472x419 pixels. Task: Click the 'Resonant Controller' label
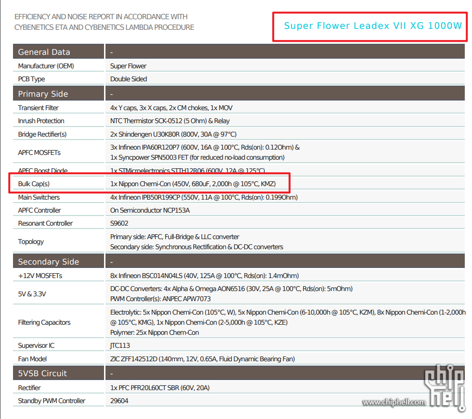point(45,223)
